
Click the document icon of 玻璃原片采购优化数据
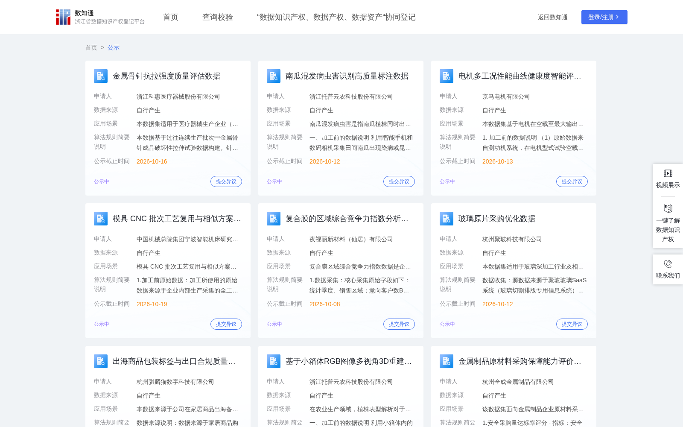point(447,219)
